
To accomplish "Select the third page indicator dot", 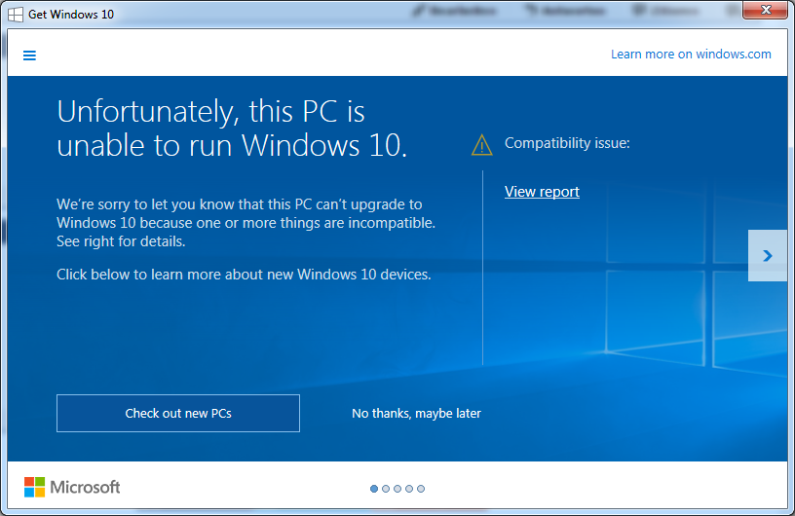I will click(397, 489).
